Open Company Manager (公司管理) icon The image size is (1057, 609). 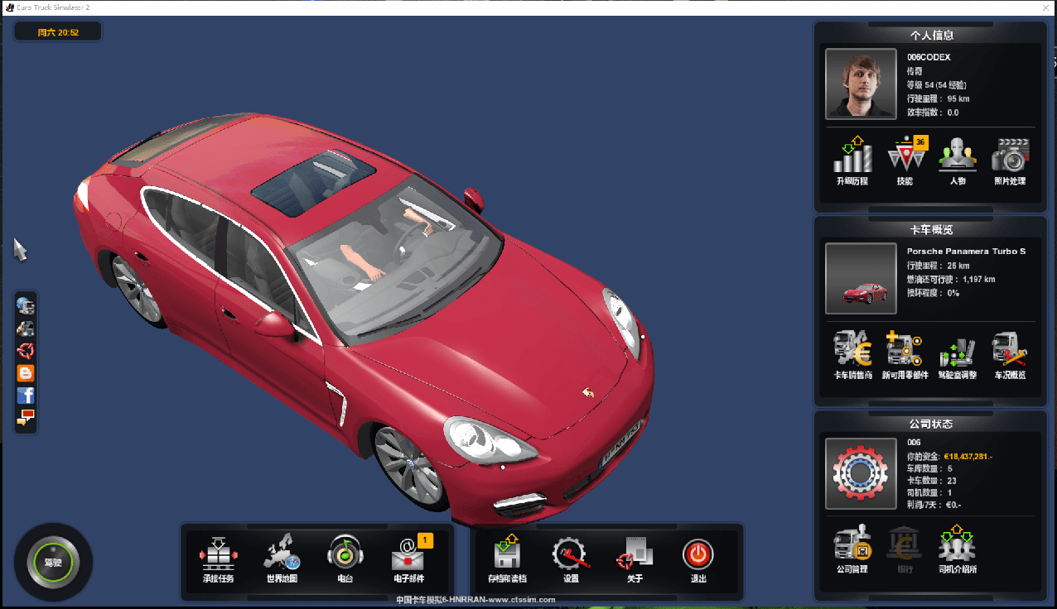point(852,544)
